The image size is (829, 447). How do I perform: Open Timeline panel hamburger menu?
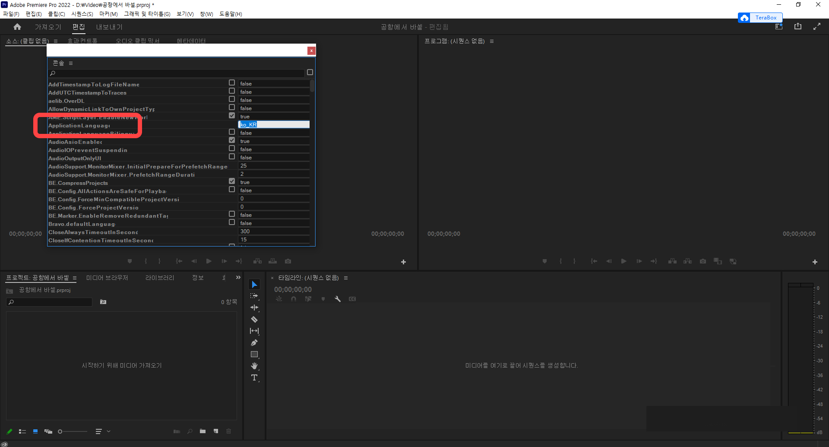tap(346, 278)
